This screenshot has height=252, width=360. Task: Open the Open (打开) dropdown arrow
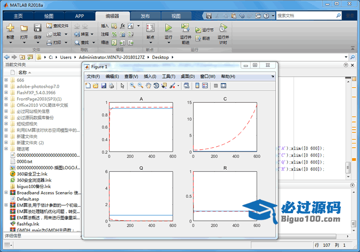(24, 43)
